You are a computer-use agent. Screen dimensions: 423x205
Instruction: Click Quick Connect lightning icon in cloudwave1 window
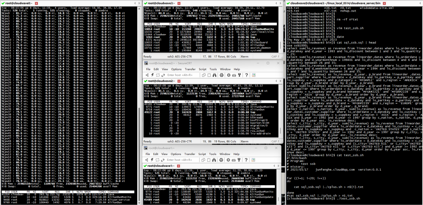tap(152, 160)
